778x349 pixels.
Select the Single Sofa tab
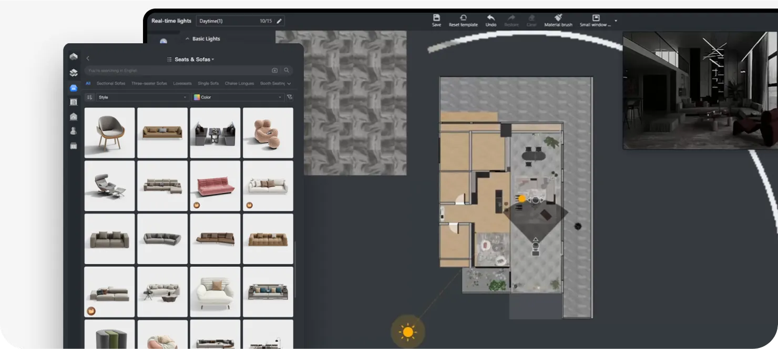[208, 84]
